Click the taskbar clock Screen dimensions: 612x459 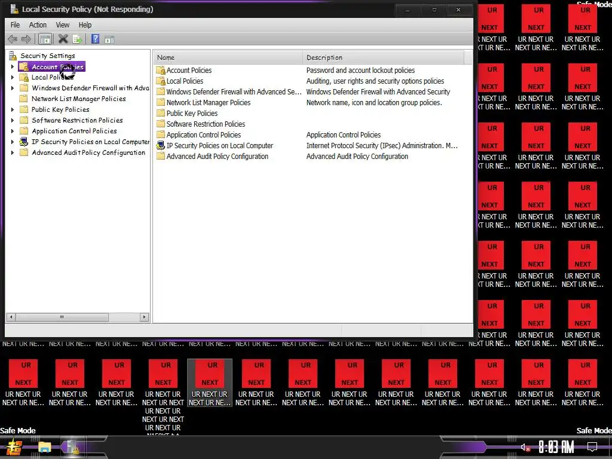(x=556, y=447)
